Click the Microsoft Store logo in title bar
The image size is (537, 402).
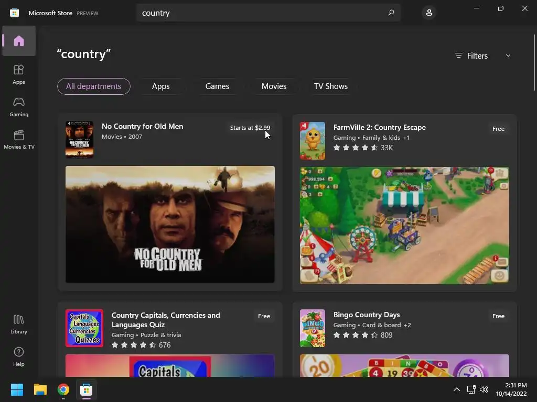tap(14, 13)
